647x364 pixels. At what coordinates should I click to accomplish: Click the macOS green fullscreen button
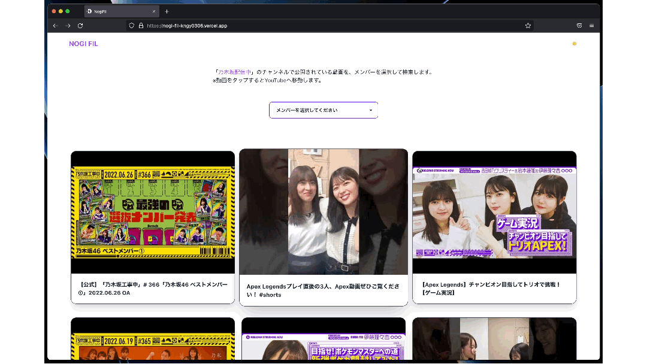tap(68, 11)
